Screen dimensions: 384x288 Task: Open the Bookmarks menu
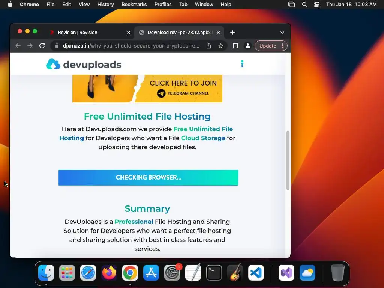[134, 4]
